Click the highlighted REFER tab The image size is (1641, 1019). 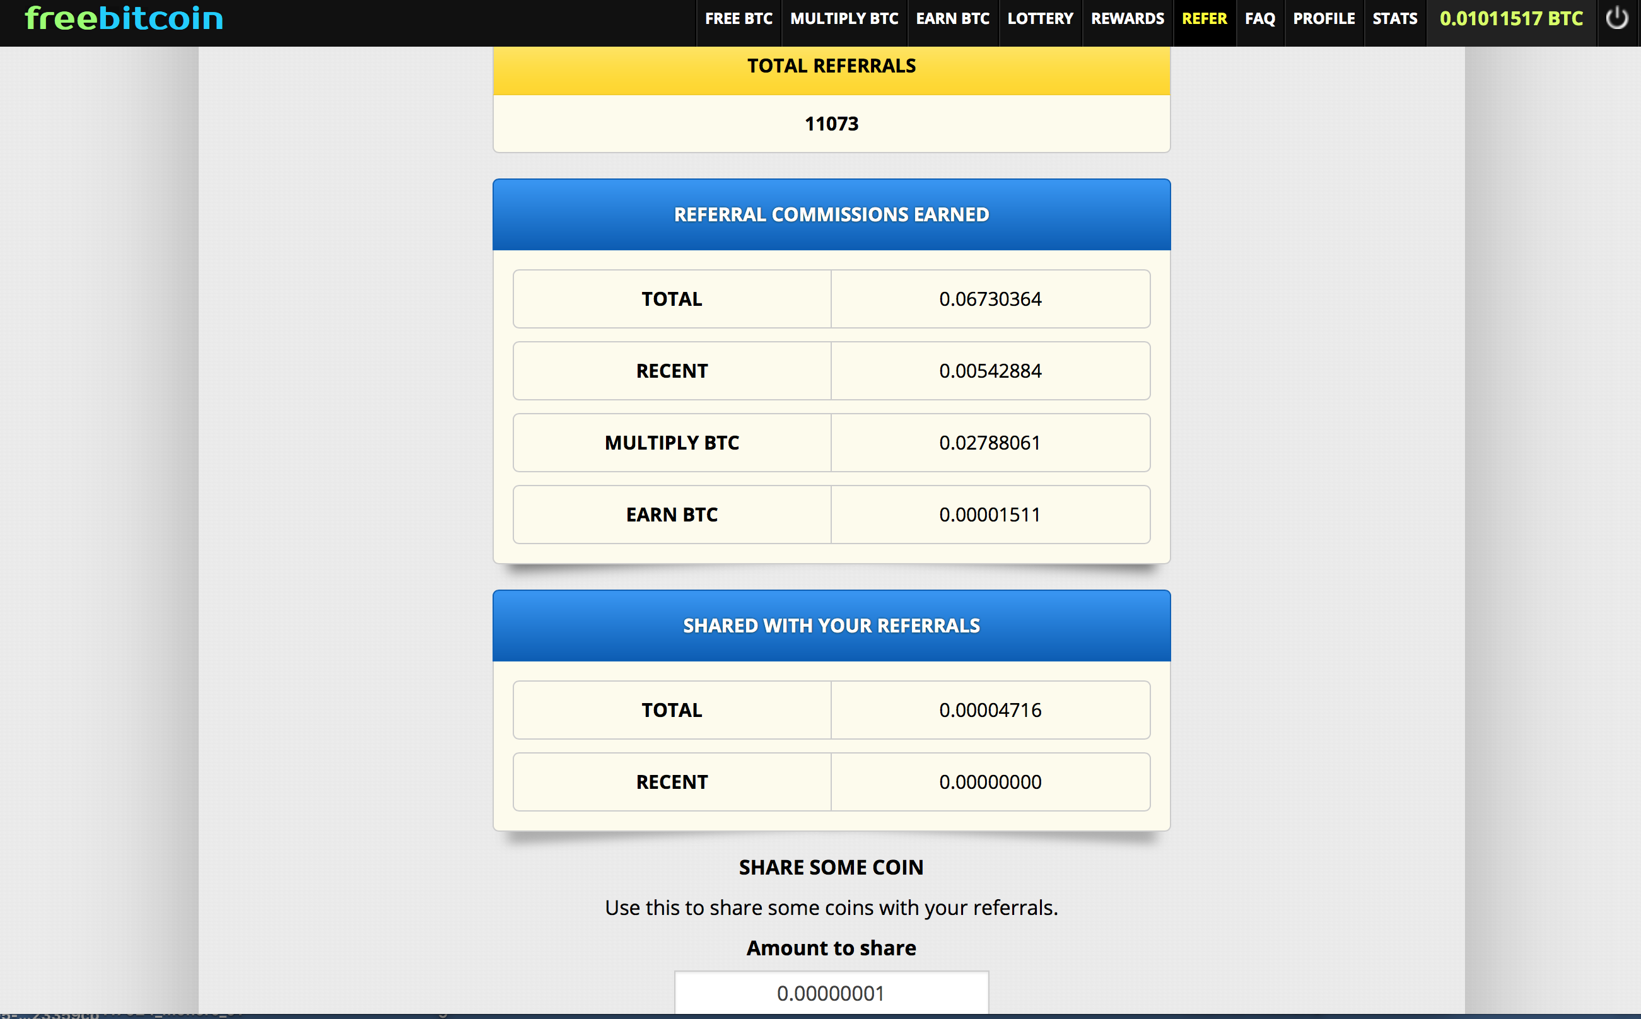[1205, 19]
